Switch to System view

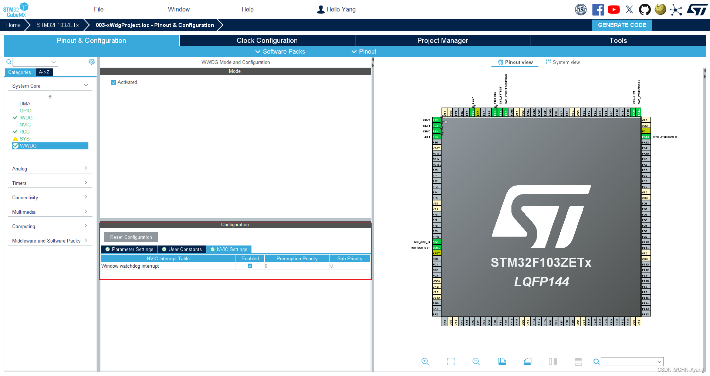563,62
